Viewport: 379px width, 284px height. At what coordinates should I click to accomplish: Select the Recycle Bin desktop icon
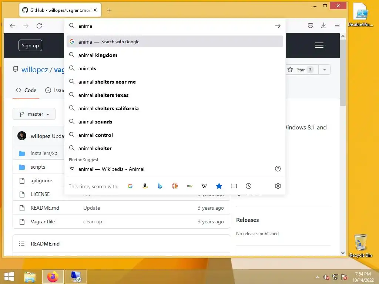360,246
